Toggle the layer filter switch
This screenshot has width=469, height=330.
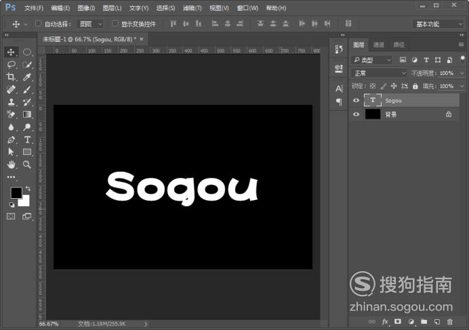462,59
